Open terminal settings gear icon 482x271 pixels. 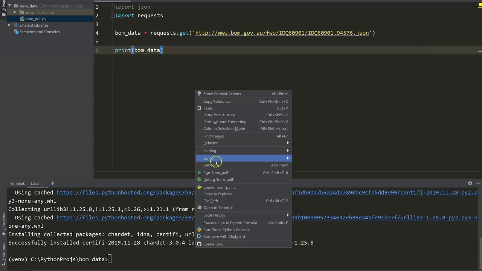pyautogui.click(x=470, y=183)
